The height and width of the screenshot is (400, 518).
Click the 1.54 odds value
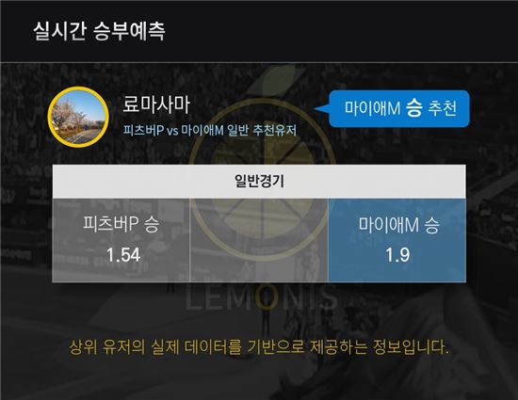(123, 255)
